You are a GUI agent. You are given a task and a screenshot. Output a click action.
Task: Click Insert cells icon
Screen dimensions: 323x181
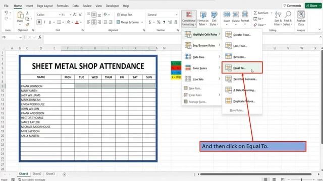pyautogui.click(x=227, y=18)
